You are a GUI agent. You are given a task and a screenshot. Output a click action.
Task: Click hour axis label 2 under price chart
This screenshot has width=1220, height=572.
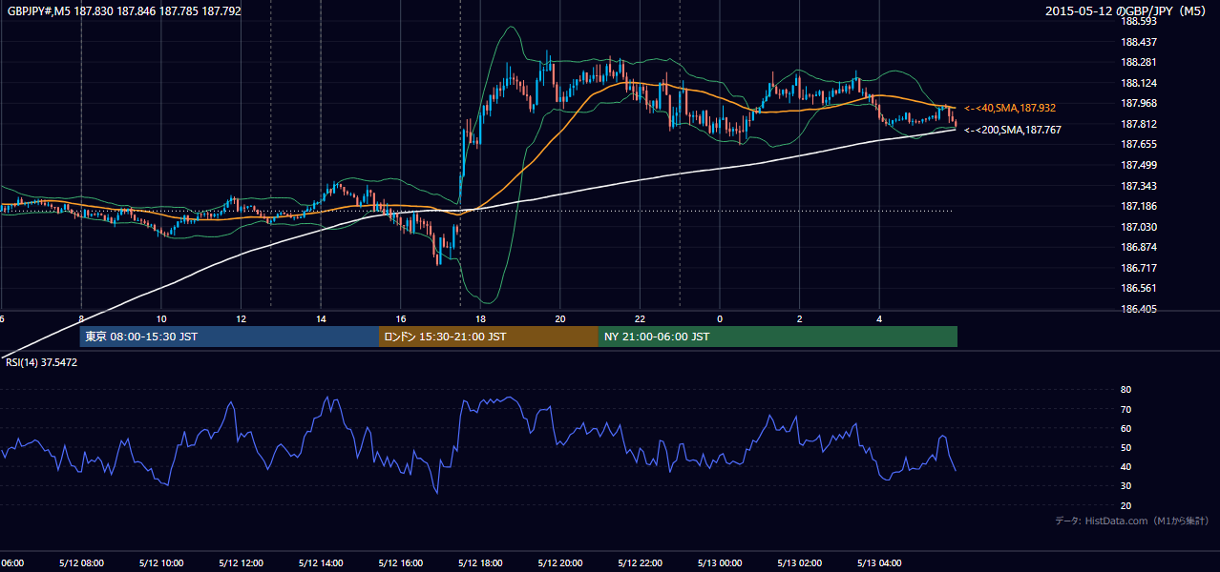click(800, 318)
